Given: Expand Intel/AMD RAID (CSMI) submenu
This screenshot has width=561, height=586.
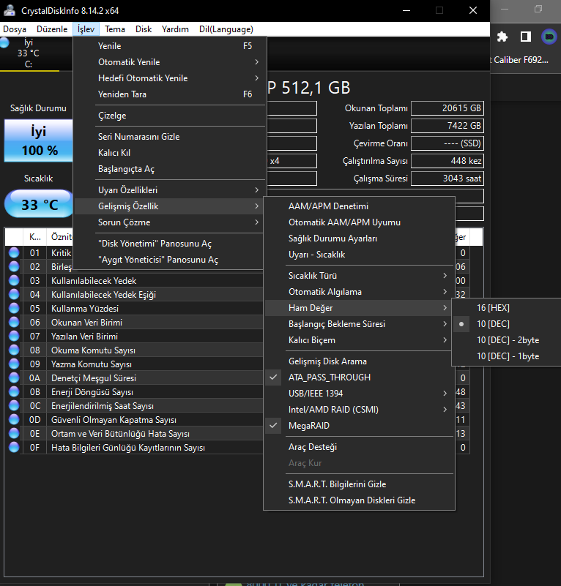Looking at the screenshot, I should pos(360,410).
